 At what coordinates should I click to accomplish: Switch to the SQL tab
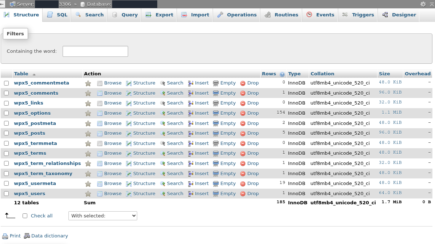57,15
